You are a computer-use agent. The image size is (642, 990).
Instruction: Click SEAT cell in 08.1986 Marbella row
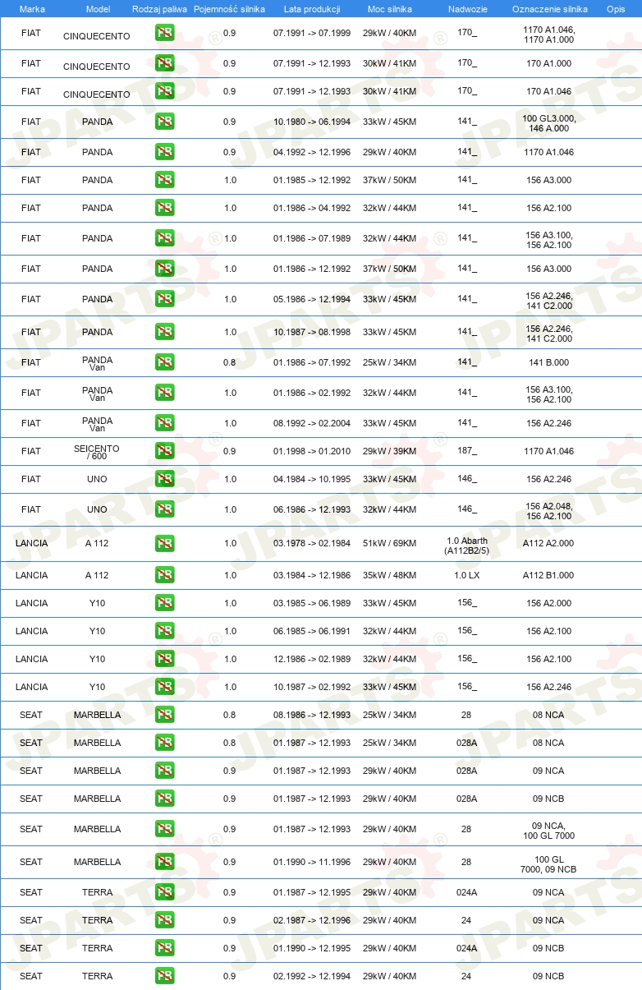tap(31, 715)
